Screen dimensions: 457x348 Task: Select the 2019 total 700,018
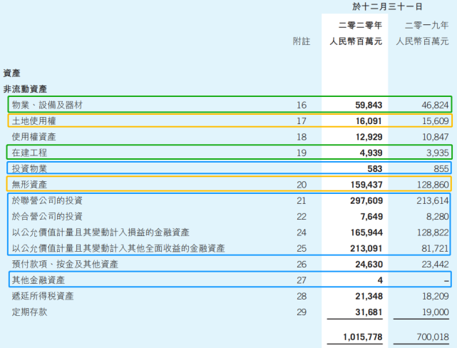433,337
